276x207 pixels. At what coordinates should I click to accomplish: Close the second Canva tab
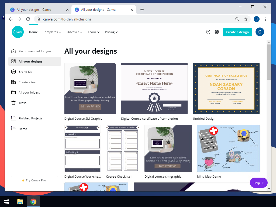(x=132, y=10)
